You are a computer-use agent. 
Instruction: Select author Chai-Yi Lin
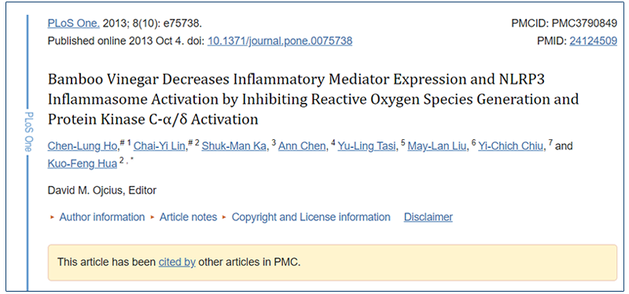click(x=160, y=146)
